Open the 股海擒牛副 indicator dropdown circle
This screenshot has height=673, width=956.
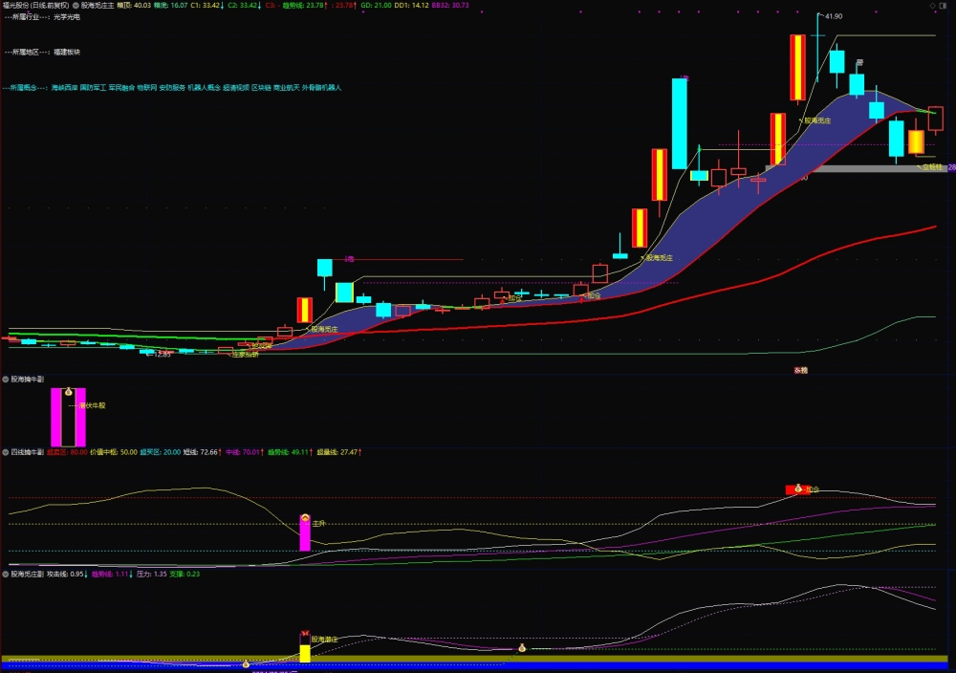pos(6,380)
